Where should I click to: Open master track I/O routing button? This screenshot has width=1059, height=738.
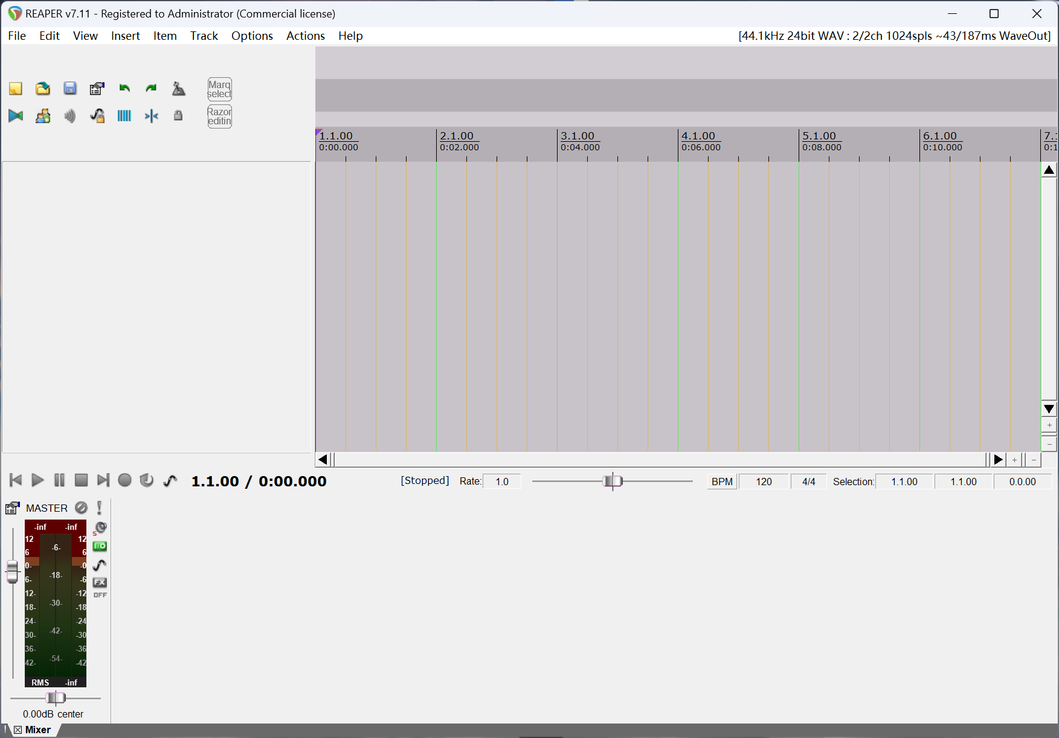pos(100,546)
